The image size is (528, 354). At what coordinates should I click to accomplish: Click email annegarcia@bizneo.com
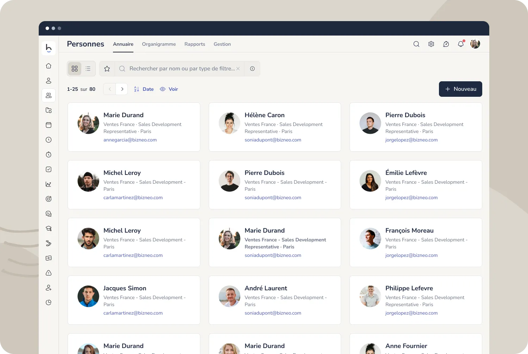[130, 140]
